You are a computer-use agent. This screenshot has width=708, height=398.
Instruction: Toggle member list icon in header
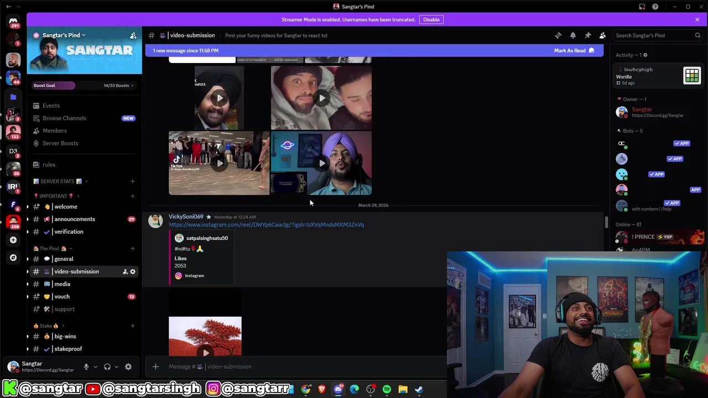[602, 35]
